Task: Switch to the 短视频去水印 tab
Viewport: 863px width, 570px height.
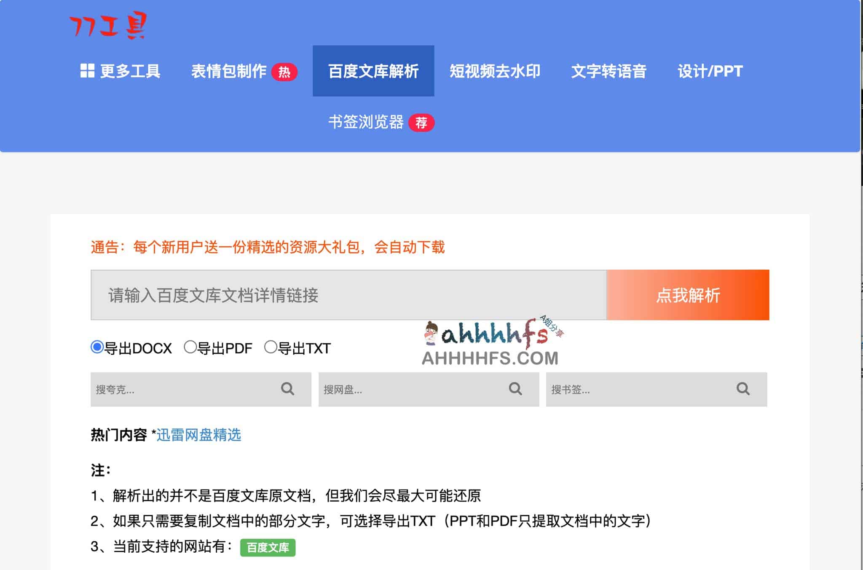Action: click(495, 71)
